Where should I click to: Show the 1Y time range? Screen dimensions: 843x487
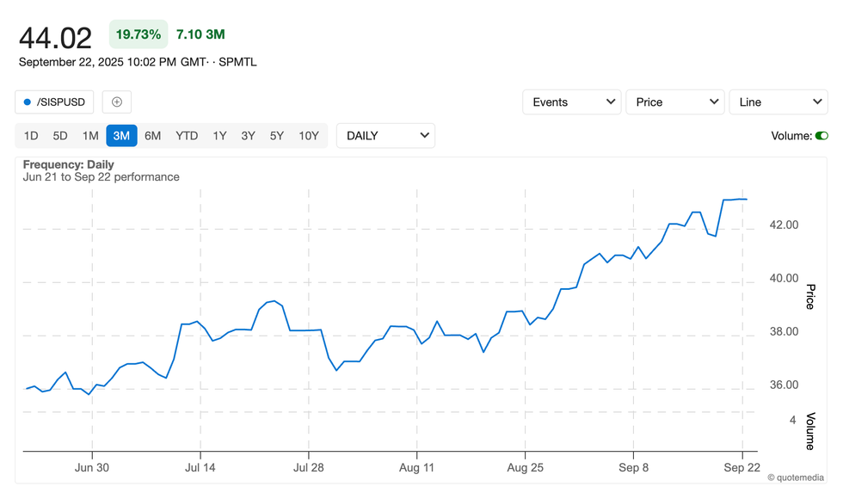point(219,136)
